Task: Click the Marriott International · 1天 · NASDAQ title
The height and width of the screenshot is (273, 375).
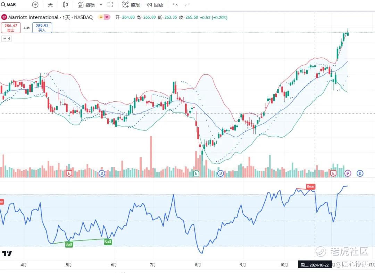Action: pos(50,17)
